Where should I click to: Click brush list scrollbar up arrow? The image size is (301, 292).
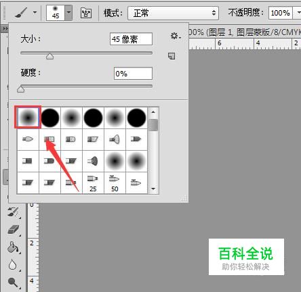point(153,112)
